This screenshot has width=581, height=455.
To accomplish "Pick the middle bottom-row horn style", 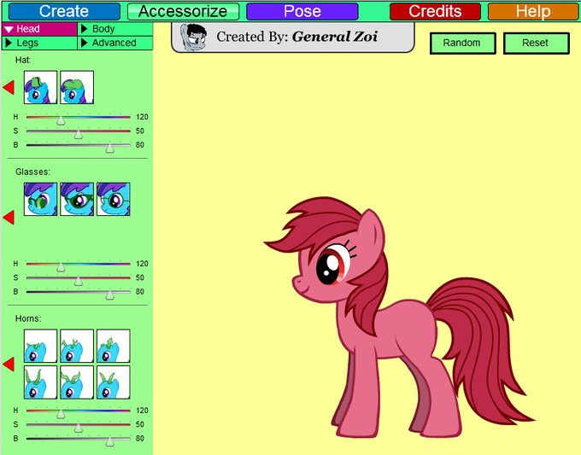I will tap(77, 382).
